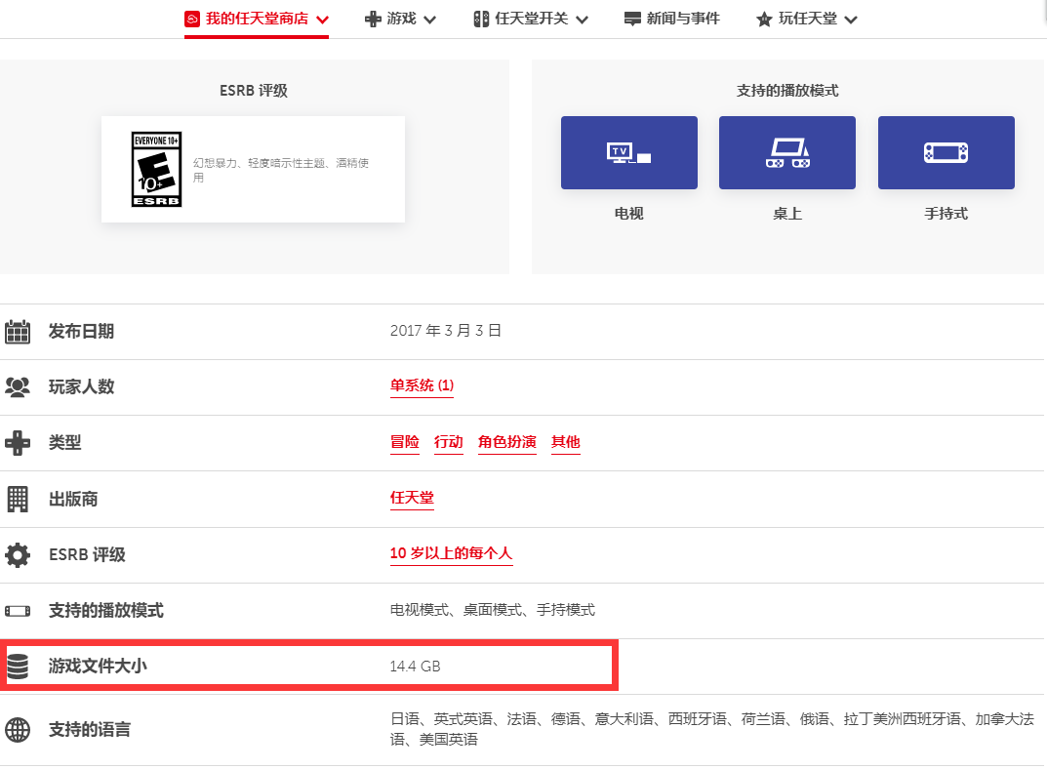Expand the 任天堂开关 dropdown menu
The image size is (1047, 769).
(x=531, y=19)
